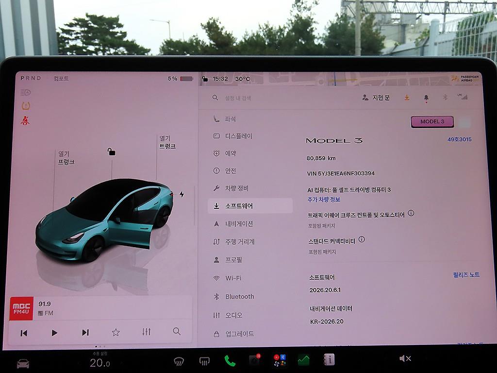
Task: Tap the MODEL 3 badge button
Action: pos(432,122)
